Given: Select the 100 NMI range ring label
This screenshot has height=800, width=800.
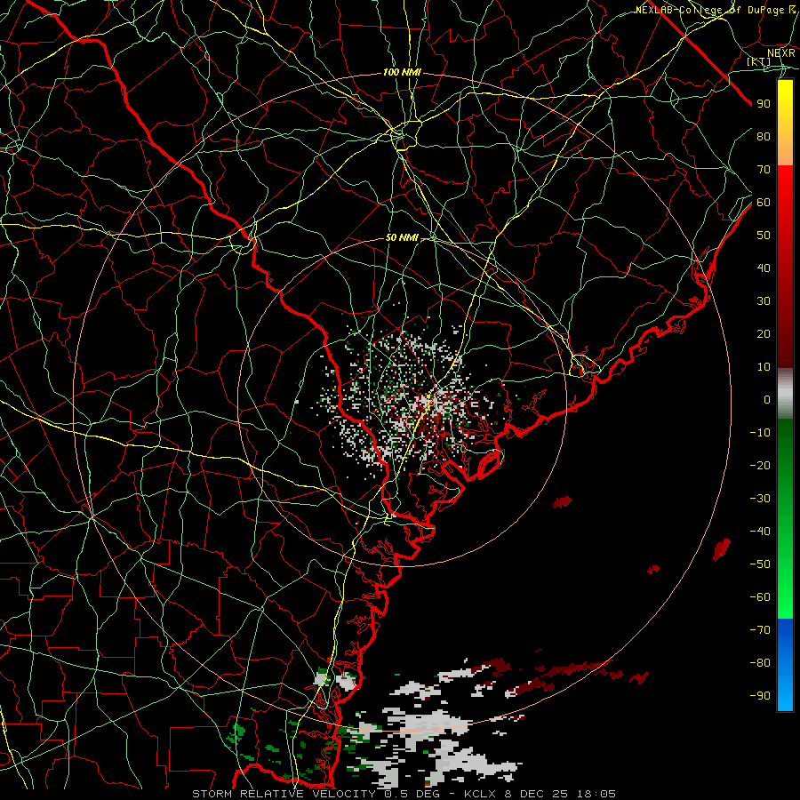Looking at the screenshot, I should [402, 72].
